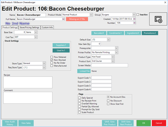168x127 pixels.
Task: Click arrow icon beside Number field
Action: coord(134,23)
